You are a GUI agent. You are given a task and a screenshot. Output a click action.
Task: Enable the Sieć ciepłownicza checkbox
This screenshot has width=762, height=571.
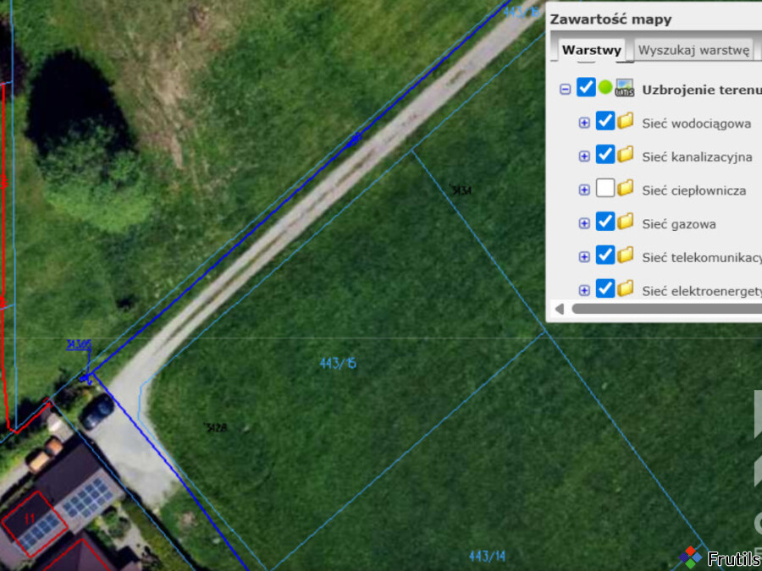[x=605, y=188]
